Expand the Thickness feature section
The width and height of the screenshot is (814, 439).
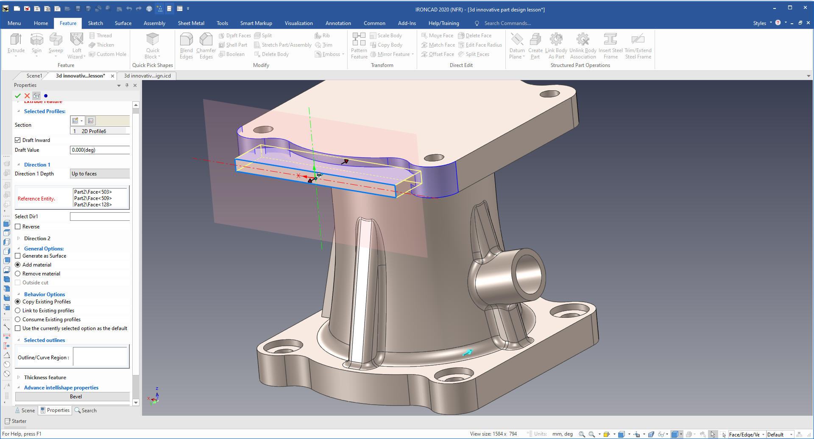pyautogui.click(x=19, y=378)
